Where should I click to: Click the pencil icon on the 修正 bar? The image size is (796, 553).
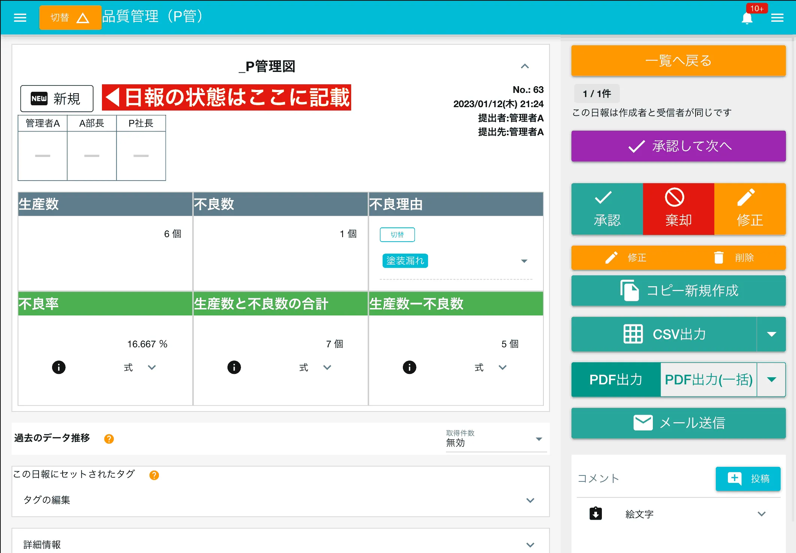[x=746, y=198]
